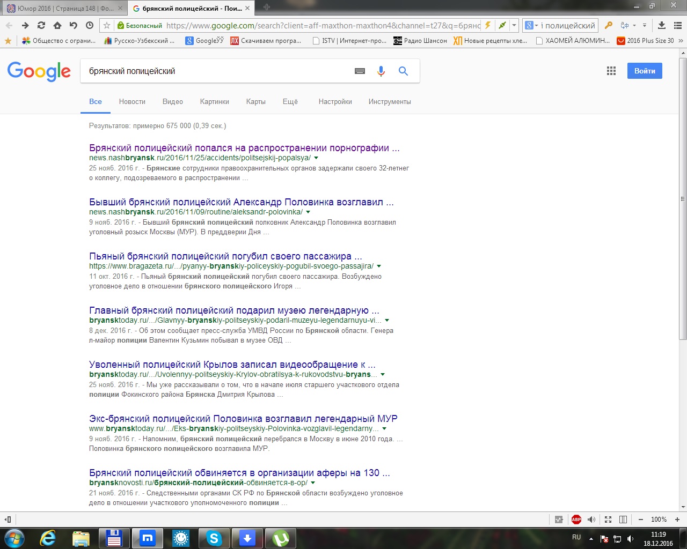The width and height of the screenshot is (687, 549).
Task: Toggle the sidebar panel icon at bottom left
Action: [x=8, y=520]
